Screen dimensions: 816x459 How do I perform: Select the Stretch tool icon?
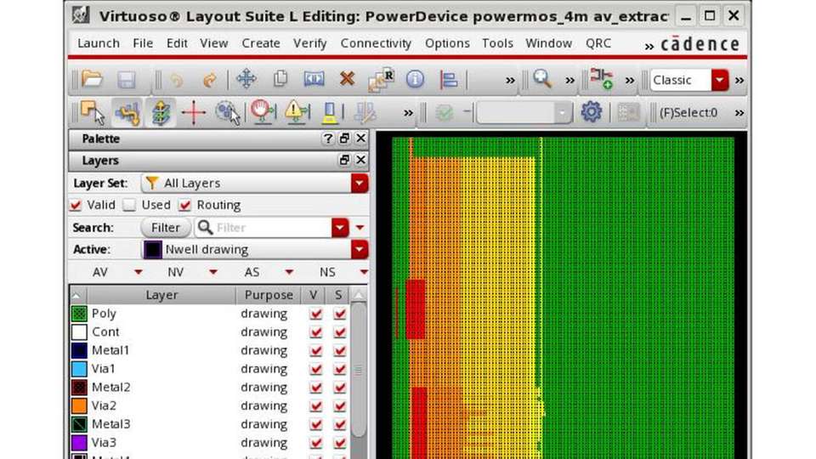(x=314, y=79)
